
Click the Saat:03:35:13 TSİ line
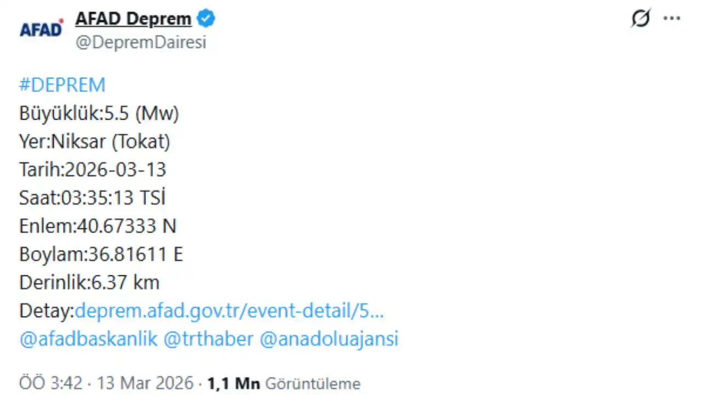point(93,198)
